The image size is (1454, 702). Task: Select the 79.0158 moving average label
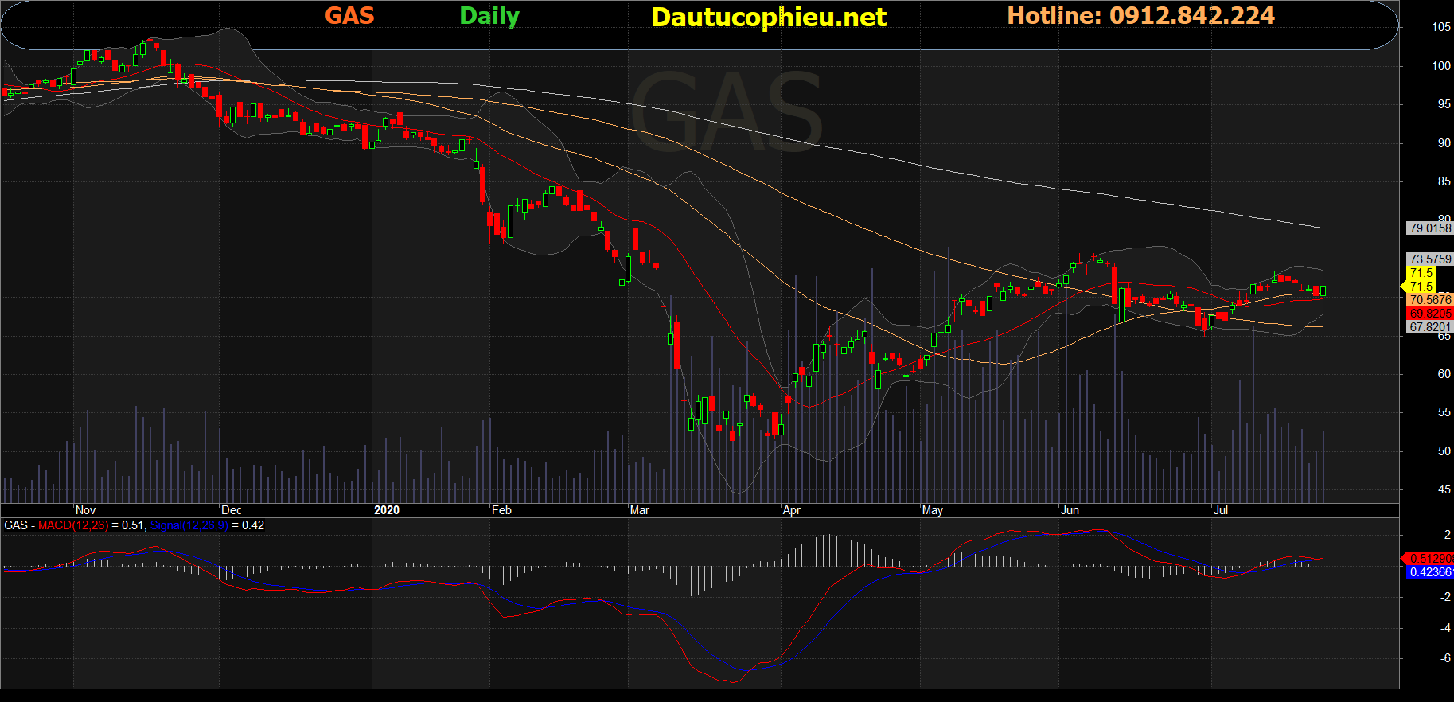[1430, 228]
